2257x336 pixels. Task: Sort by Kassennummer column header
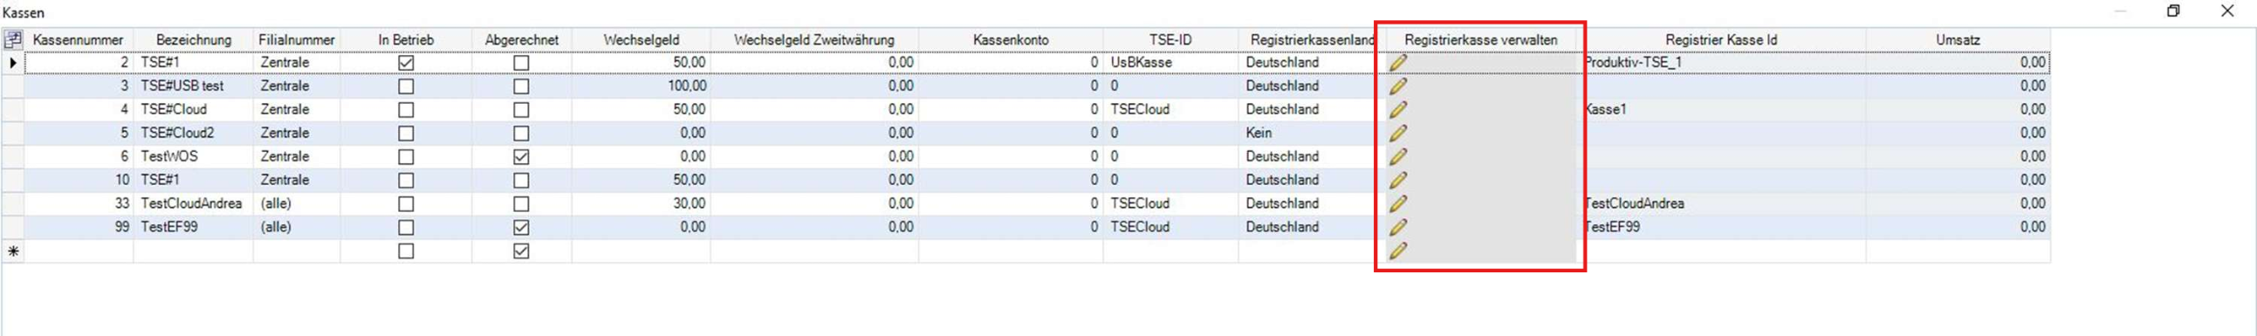(x=78, y=39)
